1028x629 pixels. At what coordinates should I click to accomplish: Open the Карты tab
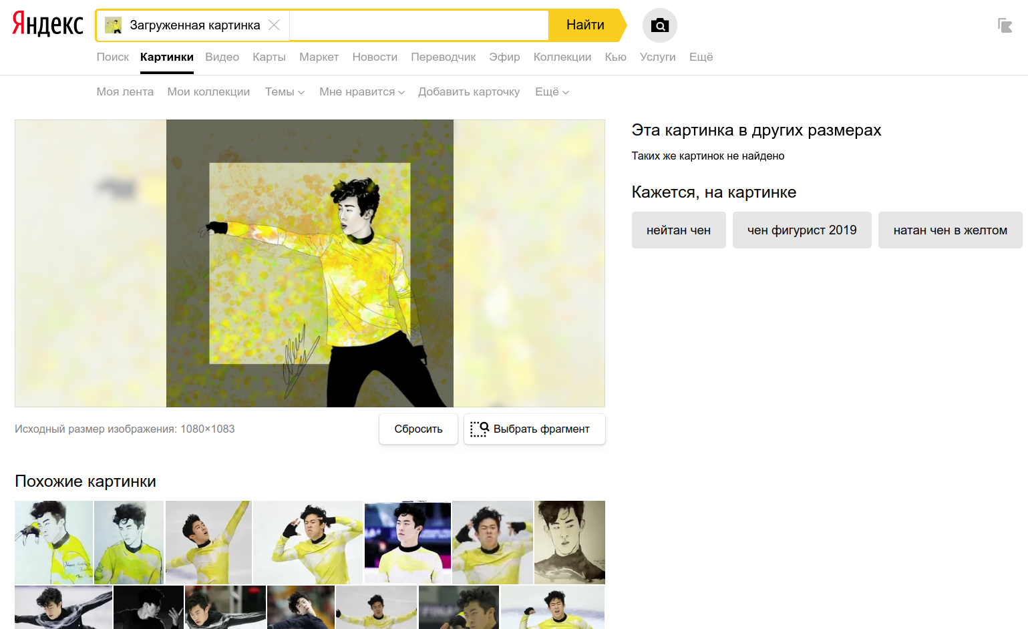(269, 57)
